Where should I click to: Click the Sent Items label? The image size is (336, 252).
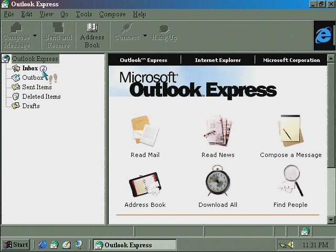(x=37, y=87)
